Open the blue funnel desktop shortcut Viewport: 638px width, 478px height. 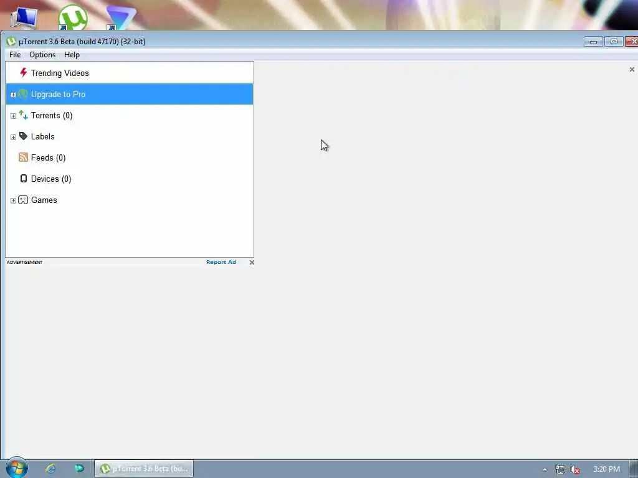coord(120,18)
